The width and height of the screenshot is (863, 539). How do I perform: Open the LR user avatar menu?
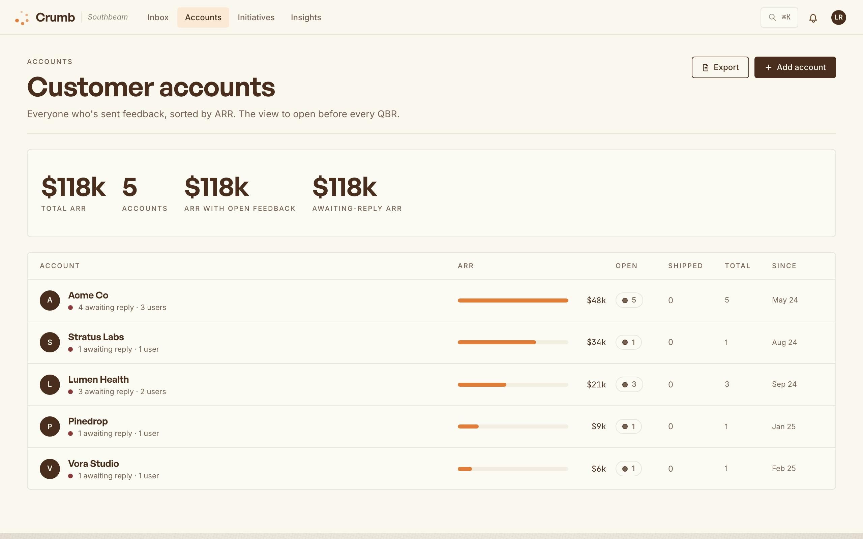[x=838, y=18]
